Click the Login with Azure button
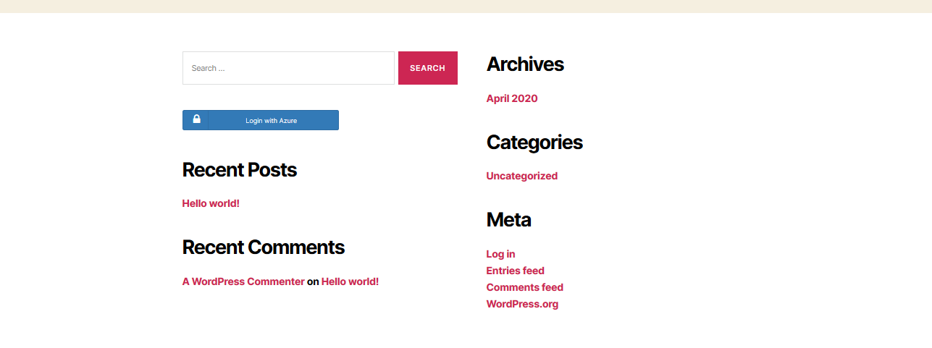Viewport: 932px width, 348px height. [x=260, y=120]
